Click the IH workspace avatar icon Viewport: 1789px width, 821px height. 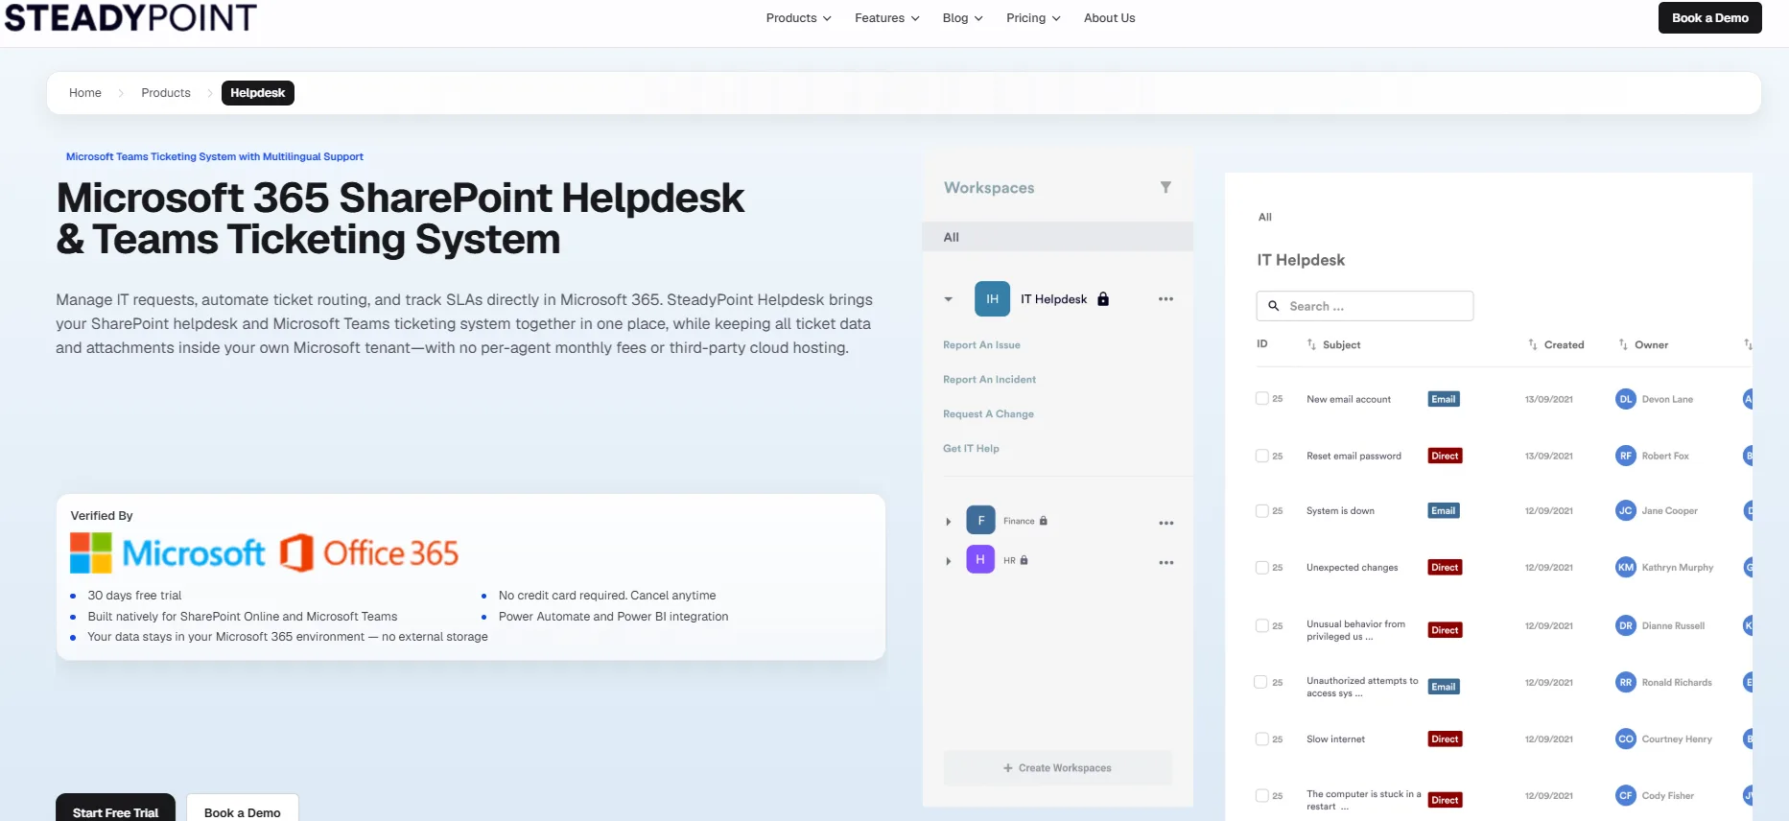click(x=992, y=299)
